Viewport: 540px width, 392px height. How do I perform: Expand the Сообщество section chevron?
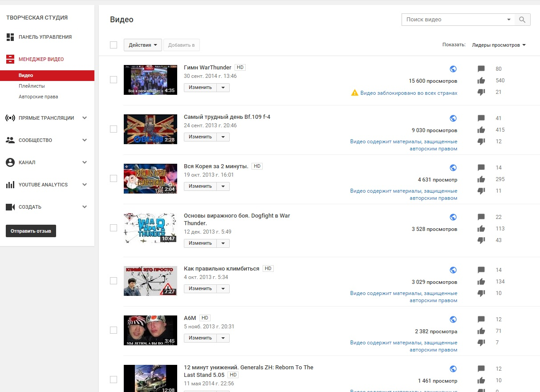coord(85,140)
